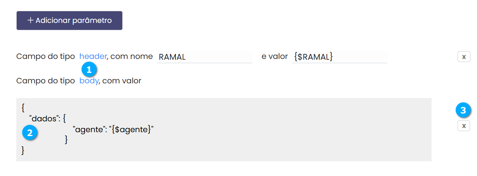The width and height of the screenshot is (477, 176).
Task: Click the "e valor" label
Action: pyautogui.click(x=274, y=56)
